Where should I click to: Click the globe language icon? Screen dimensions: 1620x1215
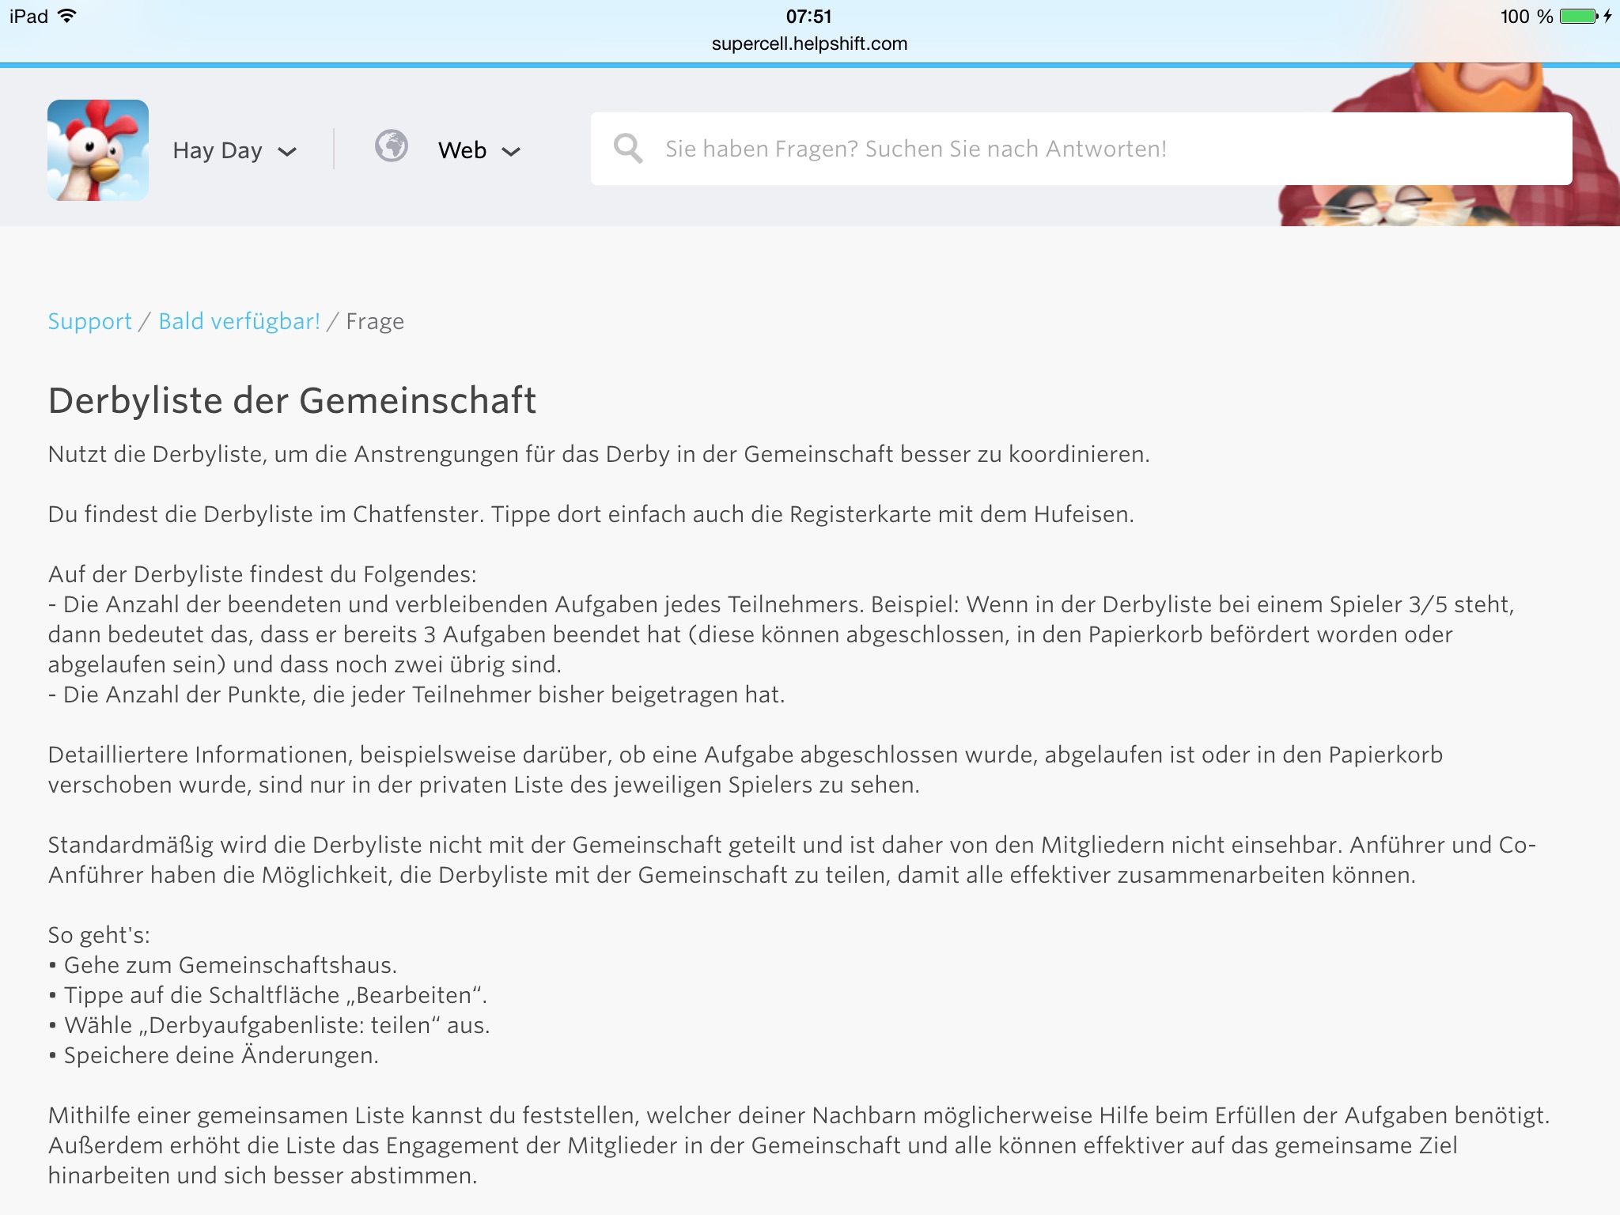coord(392,147)
